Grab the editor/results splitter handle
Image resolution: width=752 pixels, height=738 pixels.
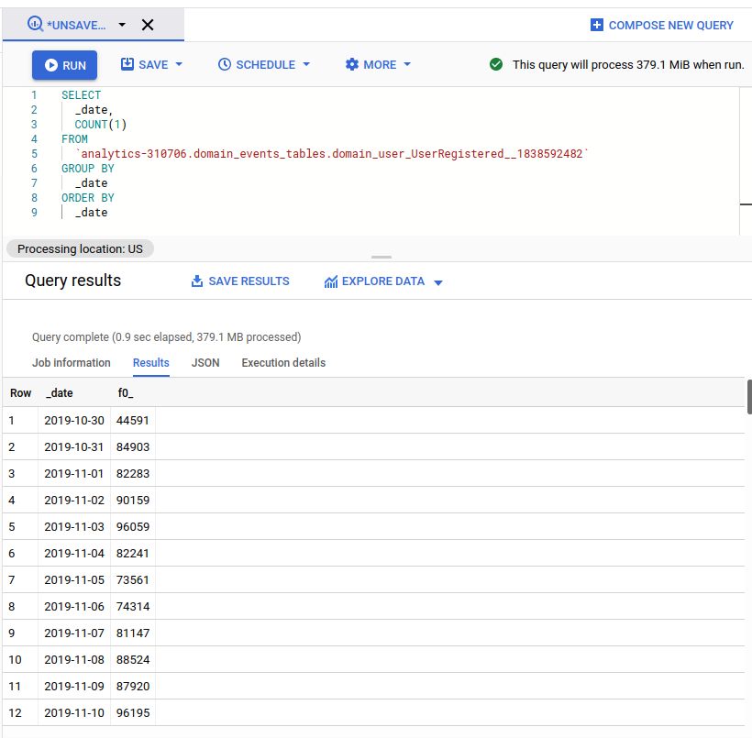pos(382,257)
